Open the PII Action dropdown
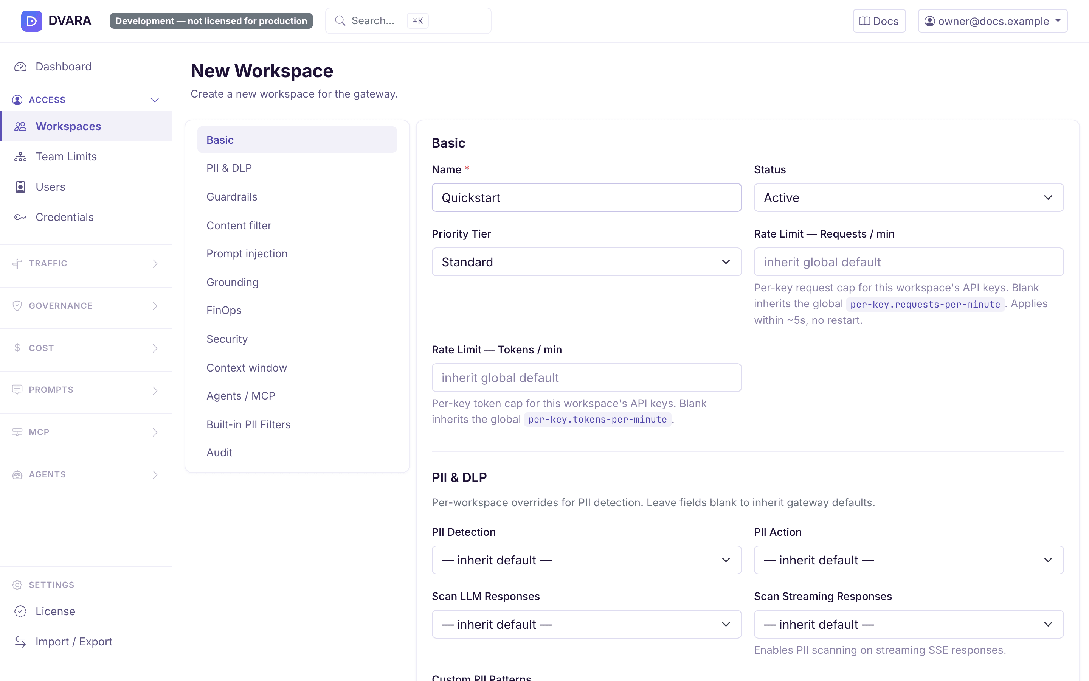The image size is (1089, 681). point(909,560)
